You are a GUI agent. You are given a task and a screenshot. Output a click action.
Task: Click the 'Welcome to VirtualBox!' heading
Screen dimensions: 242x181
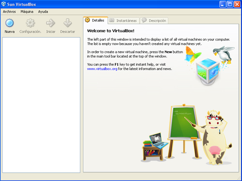(111, 31)
